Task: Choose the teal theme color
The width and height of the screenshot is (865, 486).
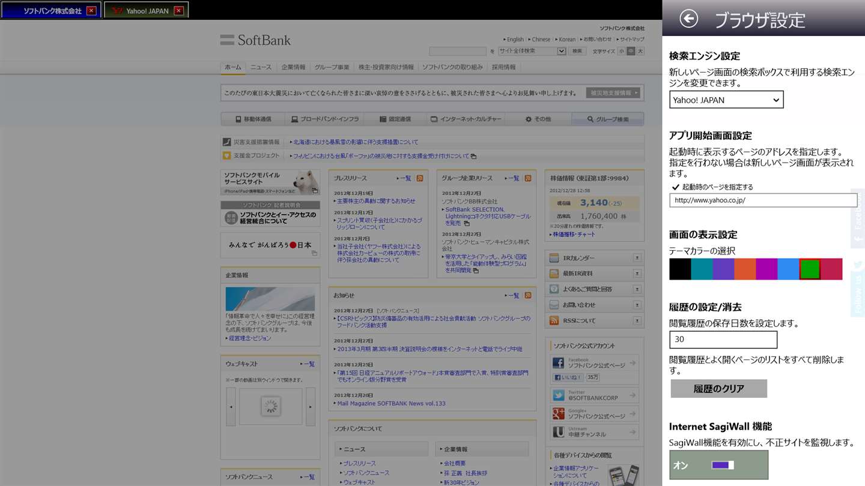Action: tap(702, 269)
